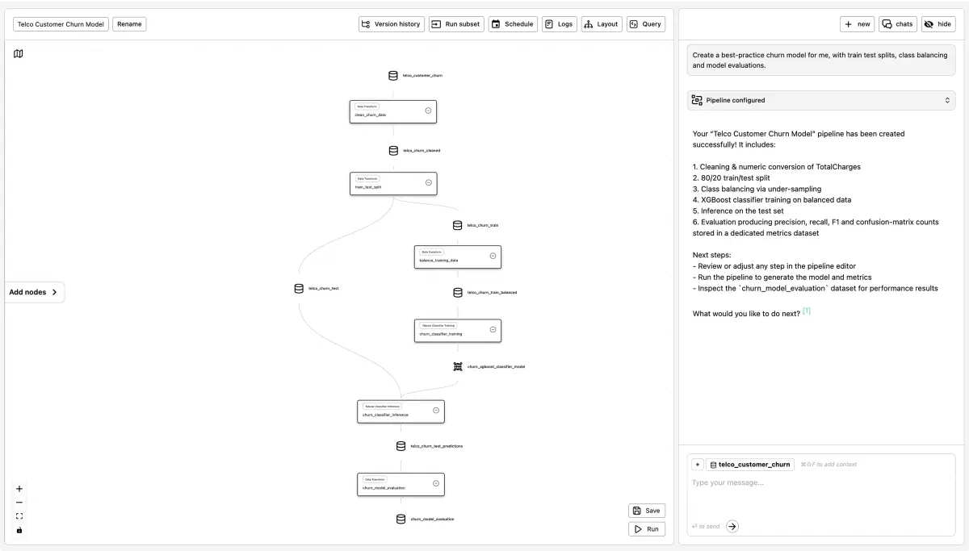Open the Query editor icon
The image size is (969, 551).
click(635, 23)
